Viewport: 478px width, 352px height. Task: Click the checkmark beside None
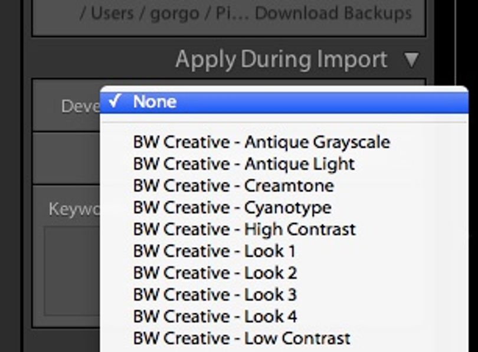coord(115,101)
